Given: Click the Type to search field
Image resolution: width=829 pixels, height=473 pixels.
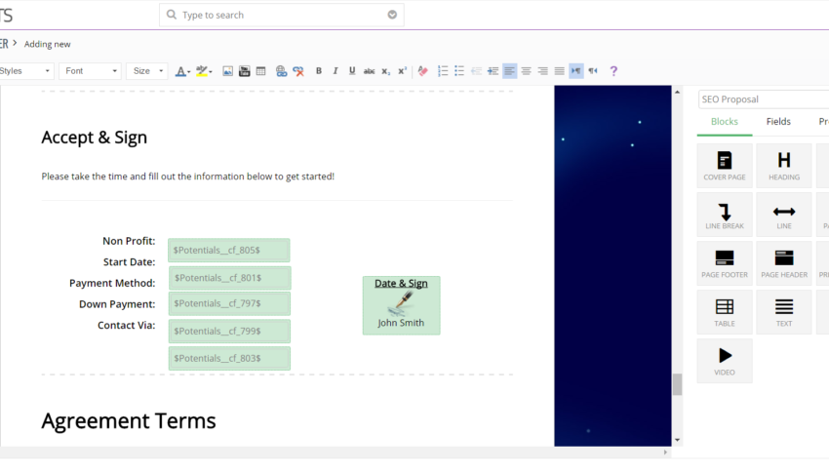Looking at the screenshot, I should pyautogui.click(x=281, y=15).
